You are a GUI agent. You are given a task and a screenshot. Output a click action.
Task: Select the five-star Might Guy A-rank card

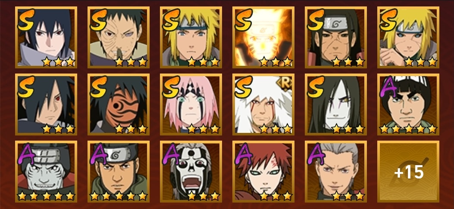pos(408,104)
